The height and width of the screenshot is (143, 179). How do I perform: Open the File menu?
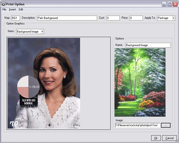click(x=4, y=9)
